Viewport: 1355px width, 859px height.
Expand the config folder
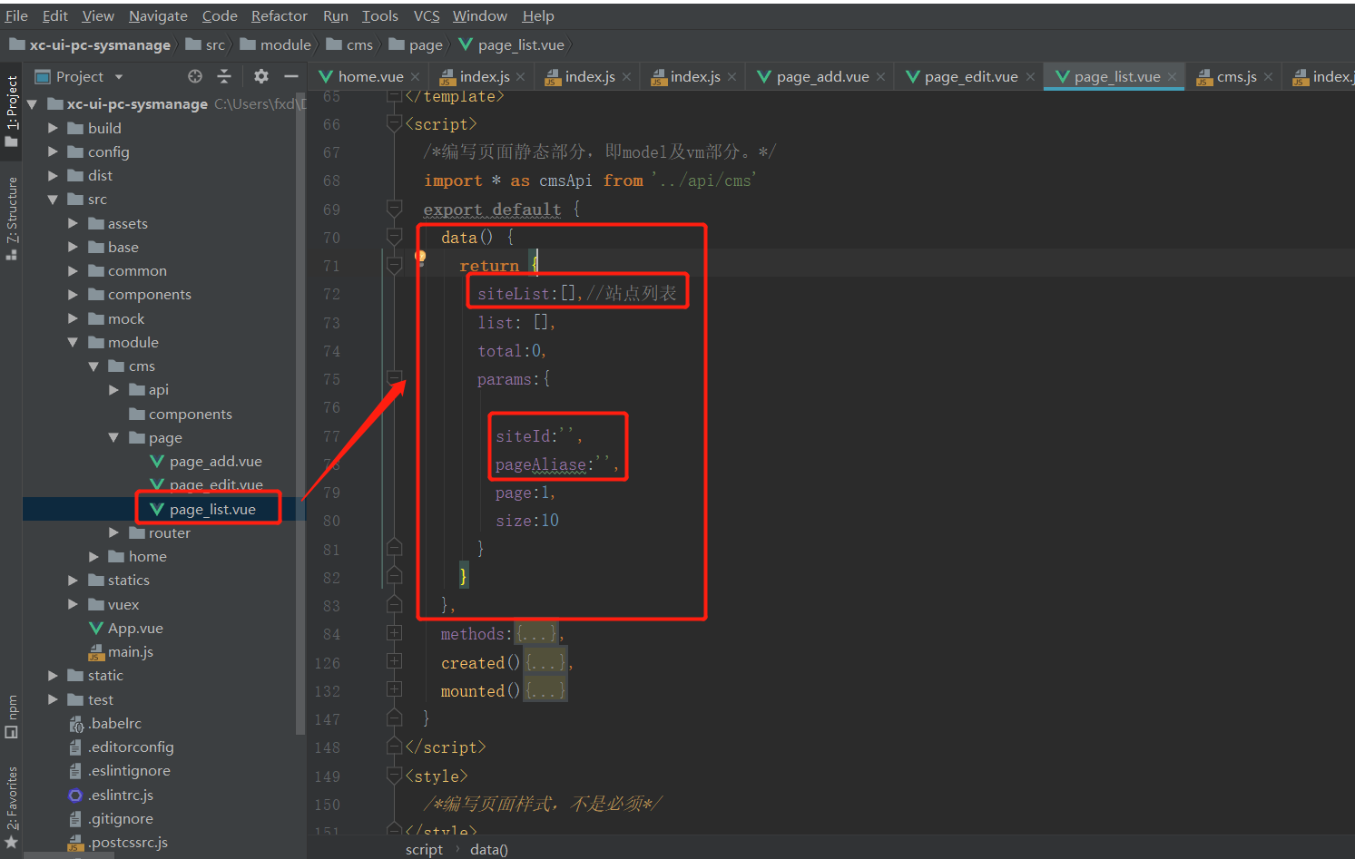[x=53, y=151]
